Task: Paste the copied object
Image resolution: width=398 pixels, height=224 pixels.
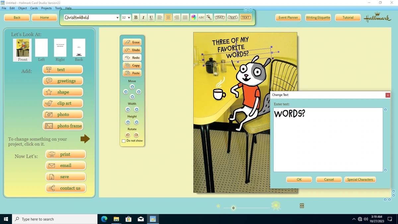Action: click(x=132, y=73)
